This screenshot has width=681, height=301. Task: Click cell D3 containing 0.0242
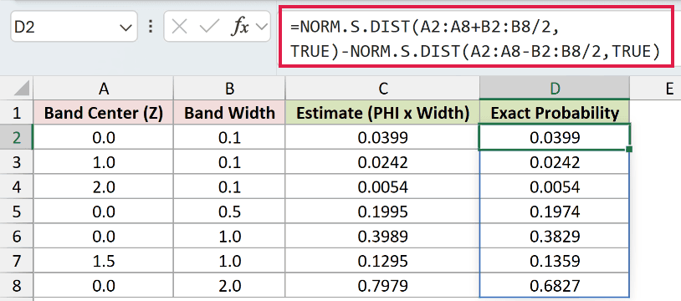(x=555, y=162)
